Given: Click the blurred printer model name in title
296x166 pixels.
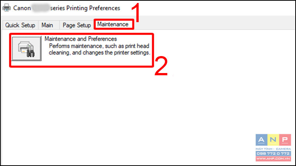Looking at the screenshot, I should click(x=41, y=8).
